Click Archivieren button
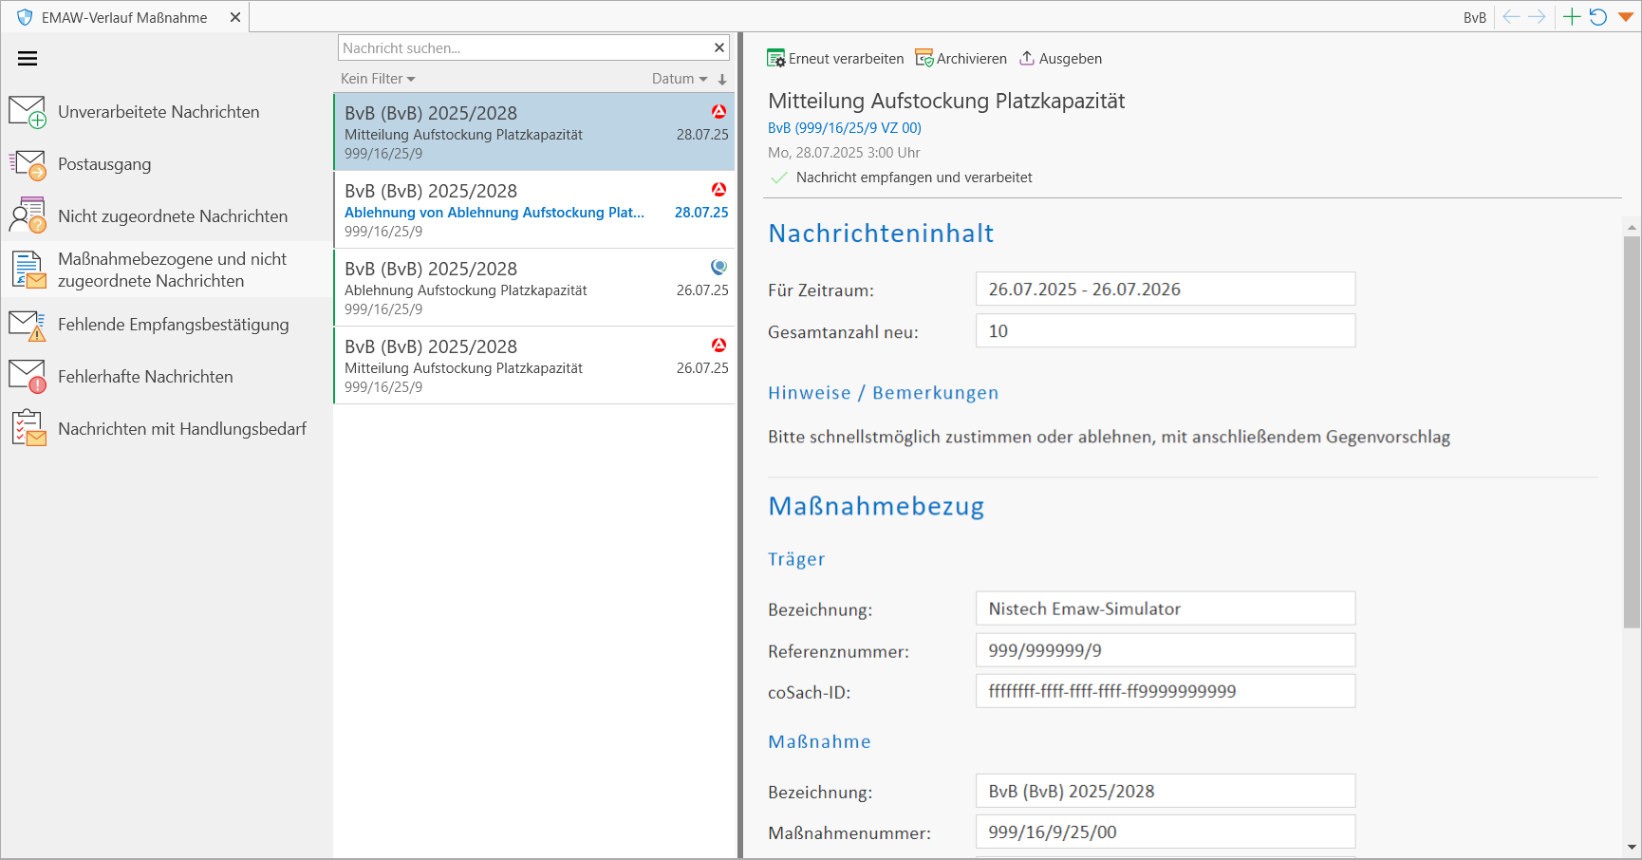 [x=961, y=59]
